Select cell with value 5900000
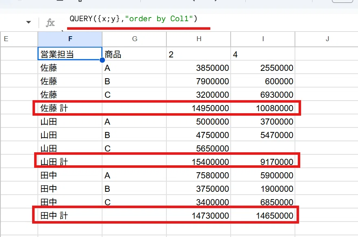Image resolution: width=358 pixels, height=237 pixels. click(x=263, y=175)
